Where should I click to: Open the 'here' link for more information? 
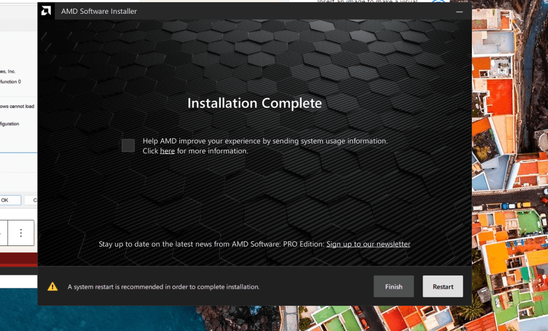pyautogui.click(x=167, y=151)
